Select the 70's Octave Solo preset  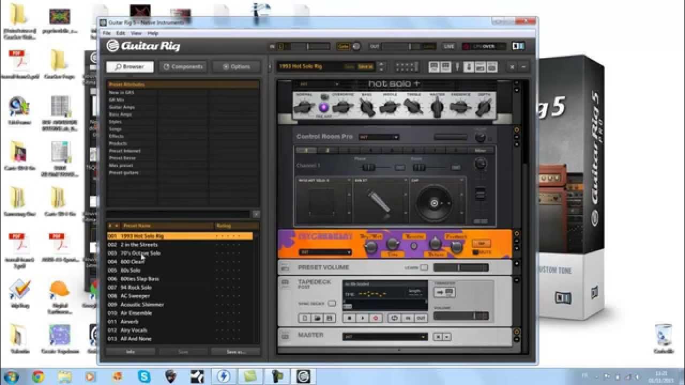pyautogui.click(x=140, y=253)
